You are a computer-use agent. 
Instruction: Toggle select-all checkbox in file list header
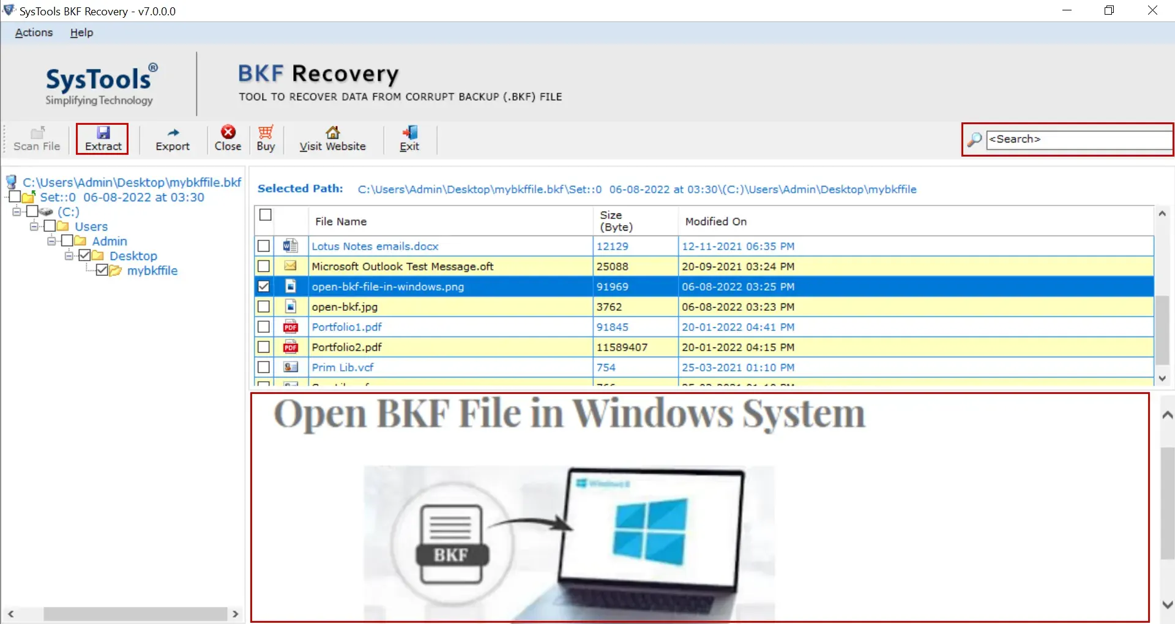266,215
